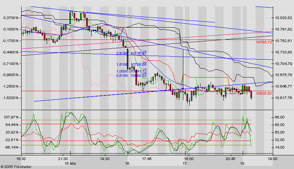Click the 10.704,79 price label
This screenshot has height=169, width=294.
[284, 64]
